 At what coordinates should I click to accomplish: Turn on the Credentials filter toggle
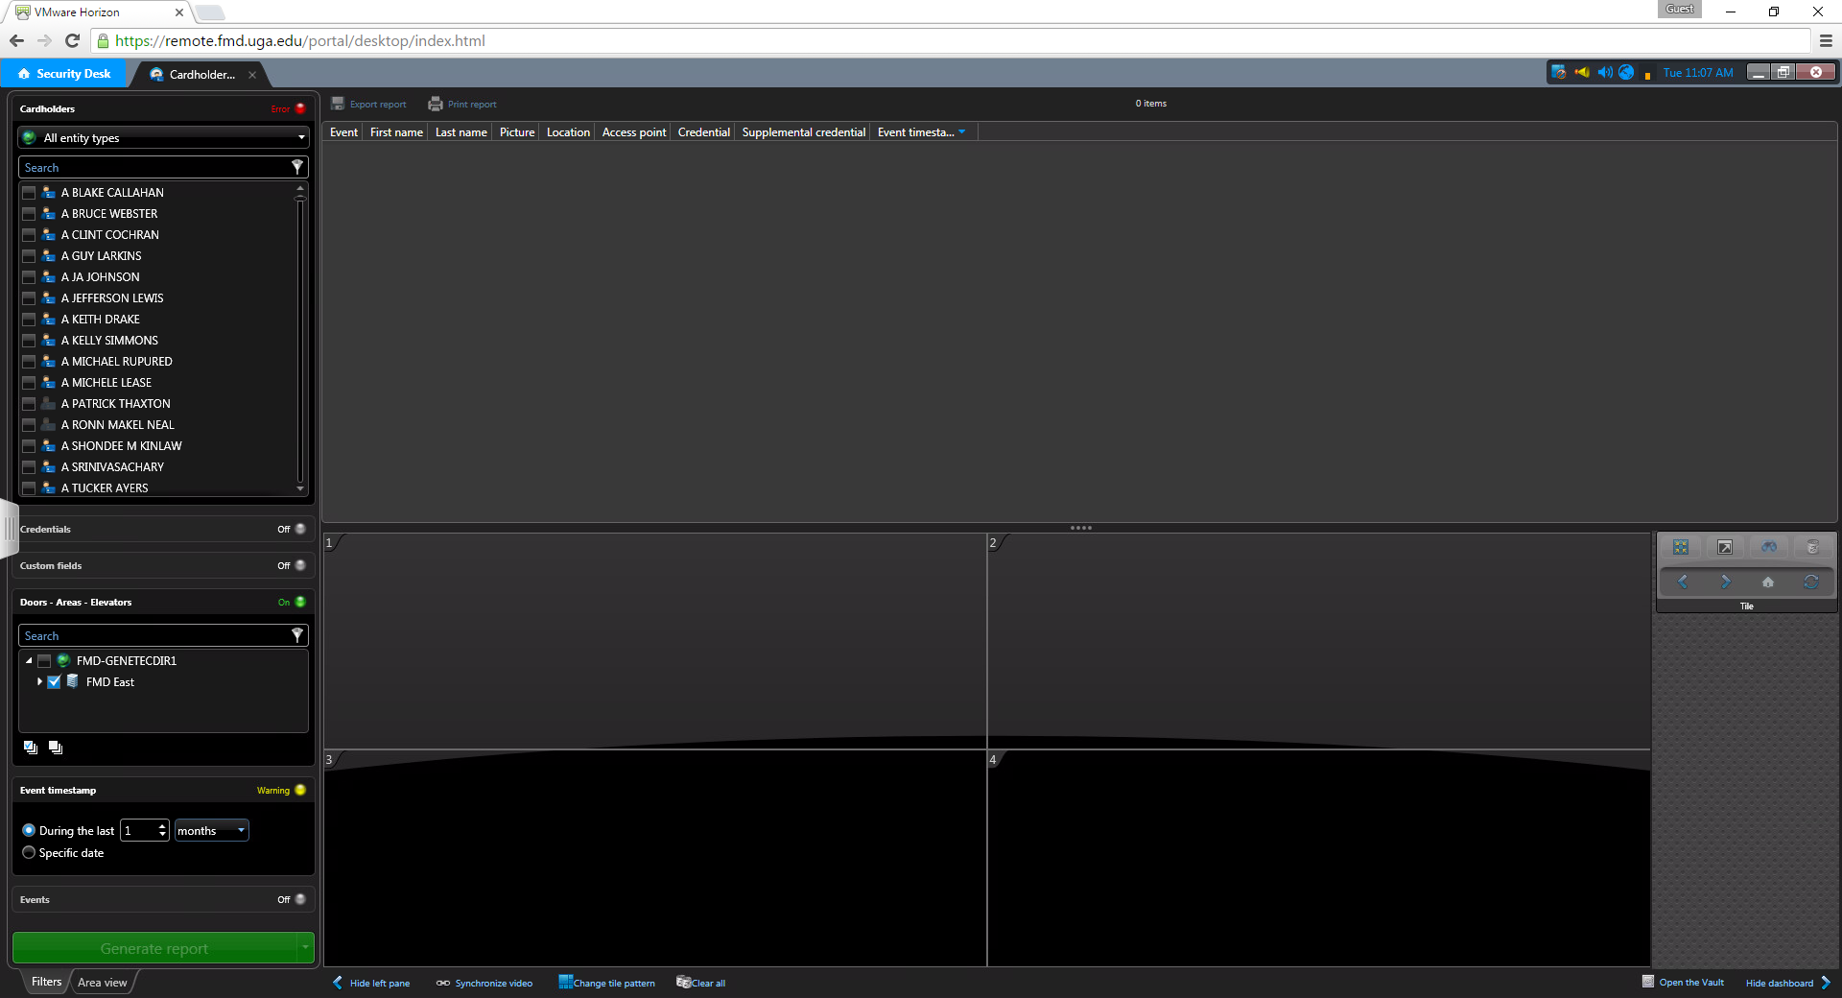point(299,529)
